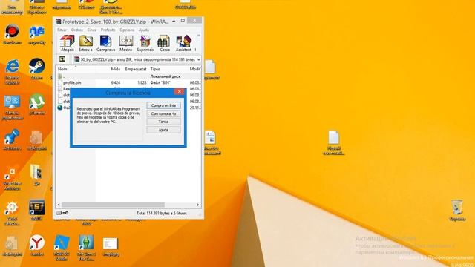The image size is (475, 267).
Task: Click the Afegeix (add) toolbar icon
Action: point(68,43)
